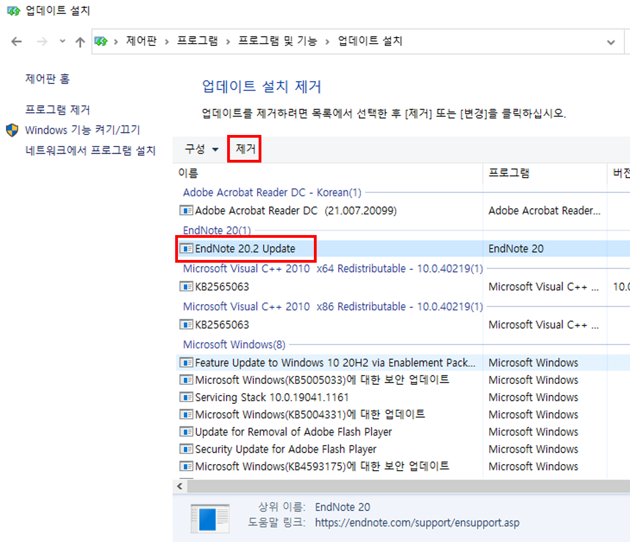Open chevron after 제어판 breadcrumb

[x=167, y=41]
